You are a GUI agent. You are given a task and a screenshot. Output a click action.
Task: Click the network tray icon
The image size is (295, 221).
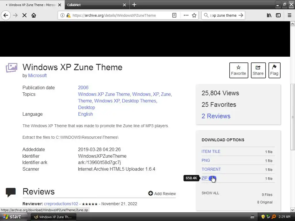pos(268,217)
